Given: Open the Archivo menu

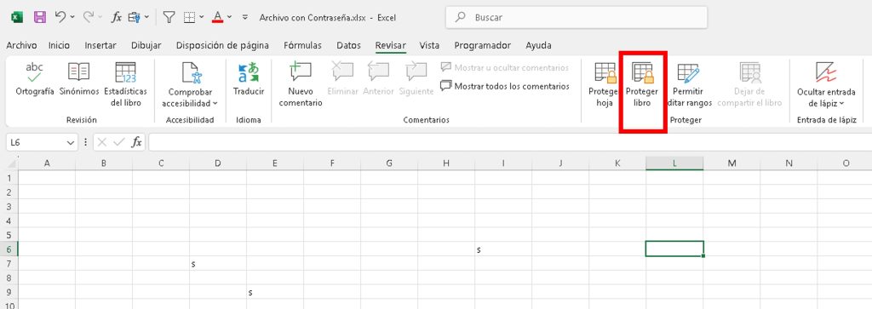Looking at the screenshot, I should coord(21,46).
